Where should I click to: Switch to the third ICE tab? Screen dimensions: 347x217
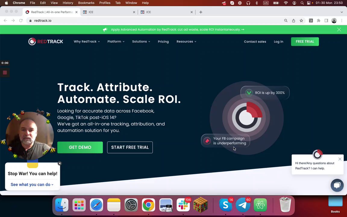pyautogui.click(x=166, y=12)
